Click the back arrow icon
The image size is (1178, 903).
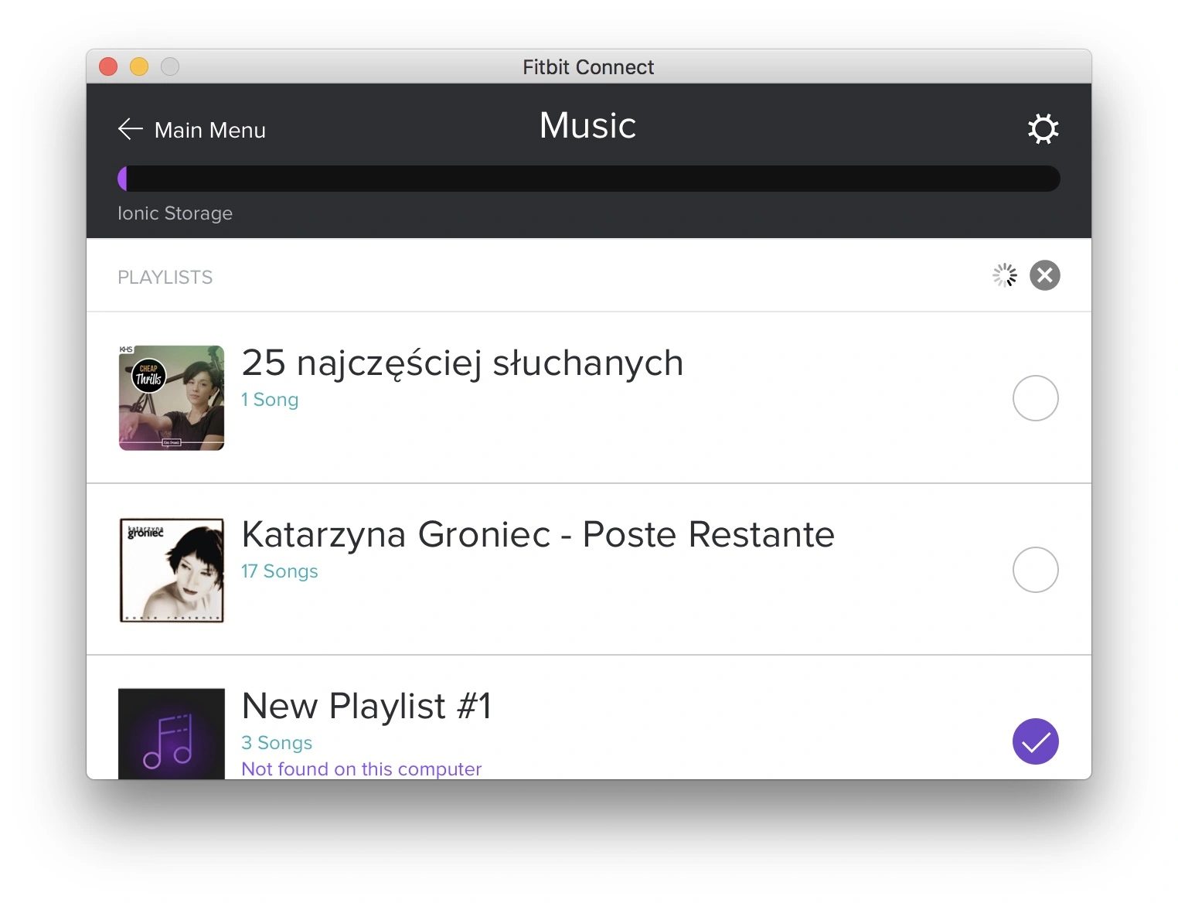130,129
